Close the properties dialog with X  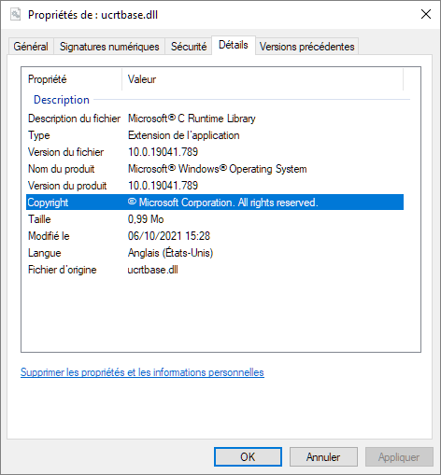click(426, 14)
